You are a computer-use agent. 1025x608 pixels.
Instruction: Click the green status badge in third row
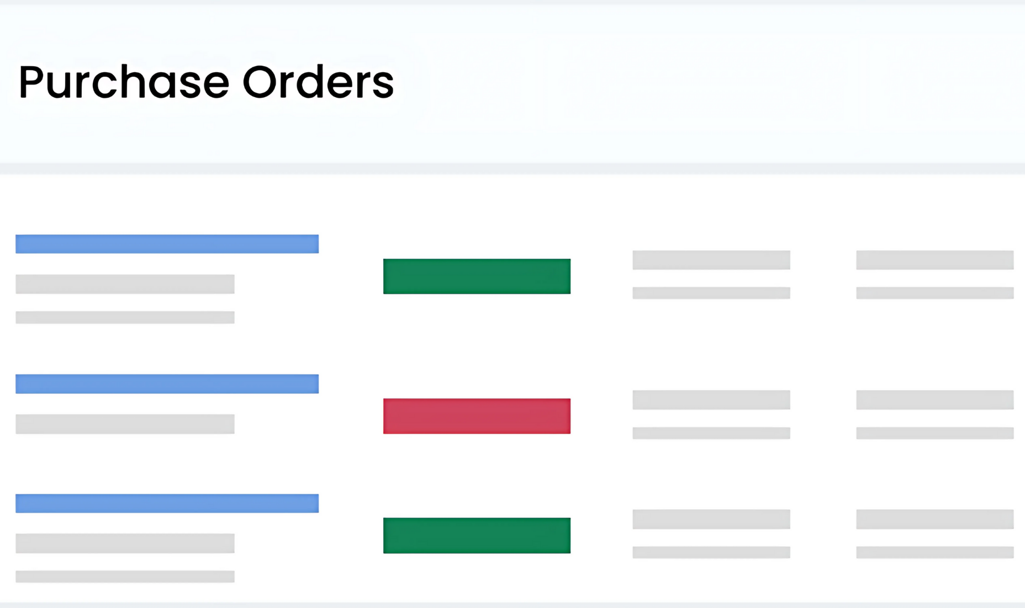pyautogui.click(x=477, y=535)
